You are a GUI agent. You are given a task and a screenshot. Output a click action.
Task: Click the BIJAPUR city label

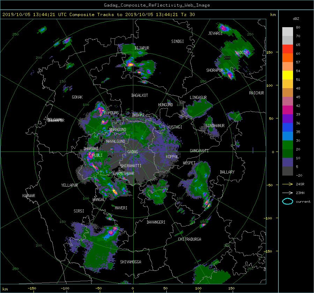click(142, 48)
